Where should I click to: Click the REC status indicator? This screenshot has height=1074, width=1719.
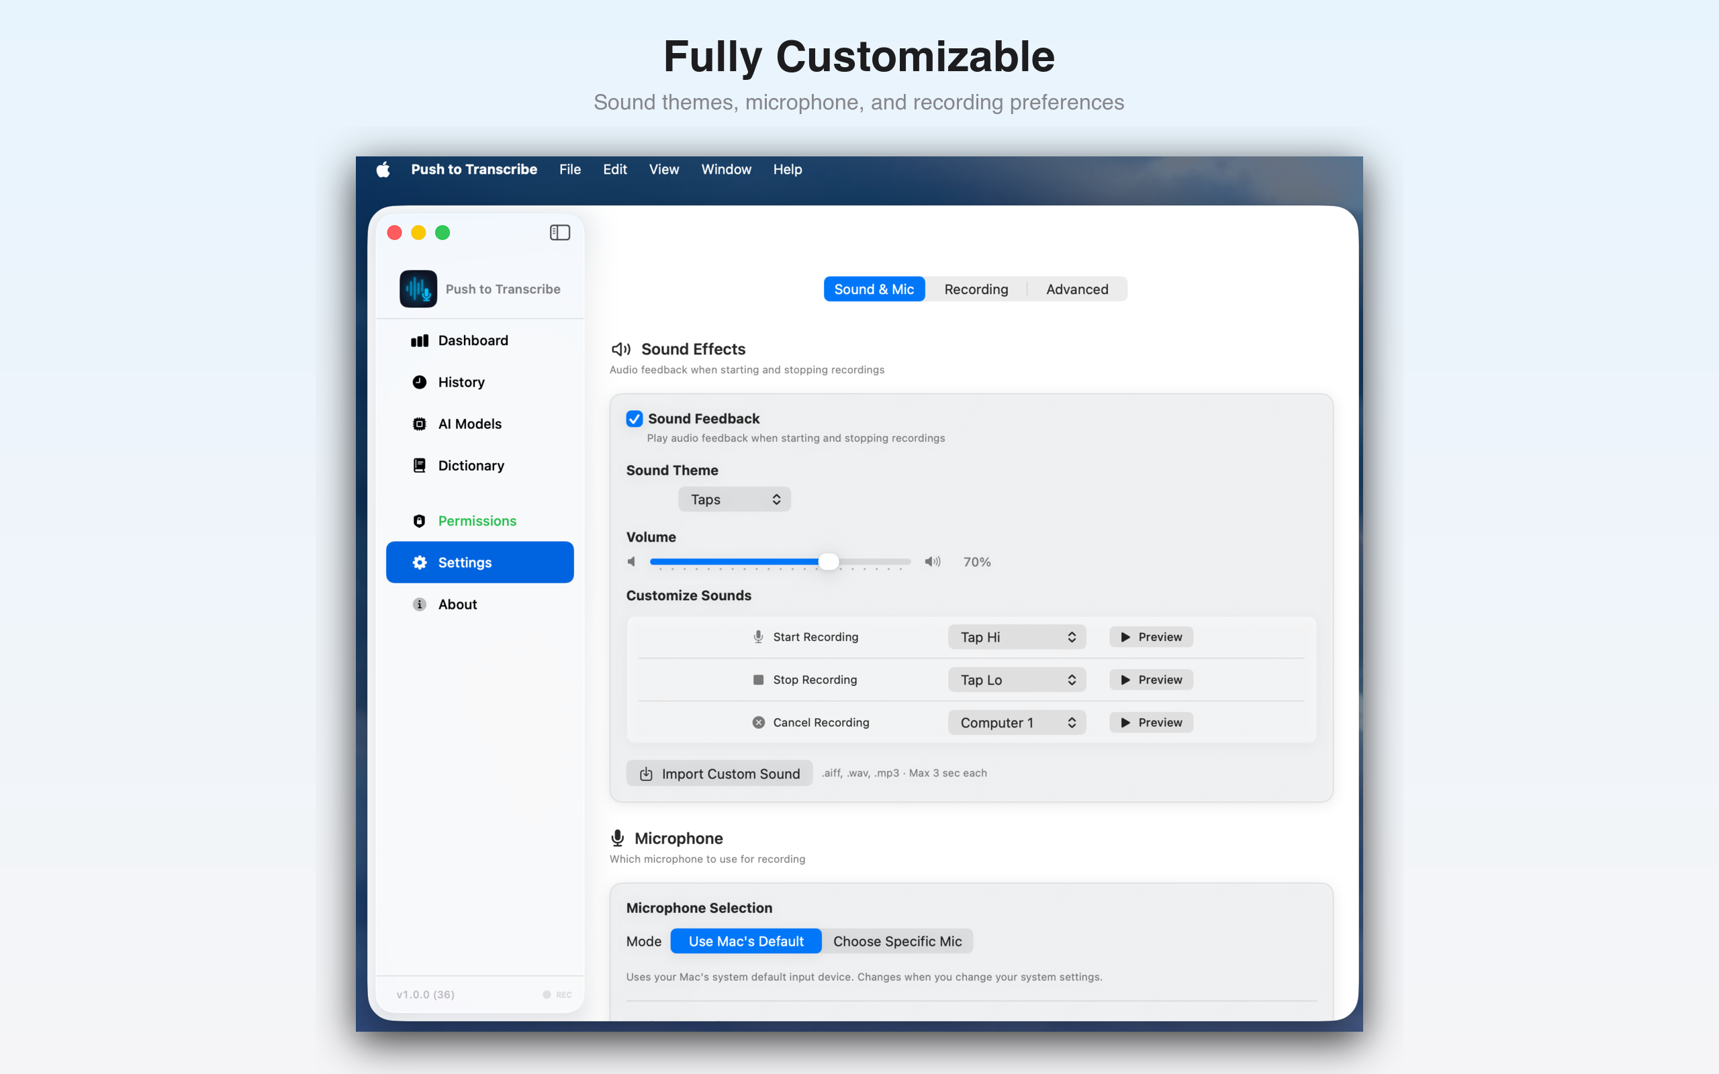[556, 994]
